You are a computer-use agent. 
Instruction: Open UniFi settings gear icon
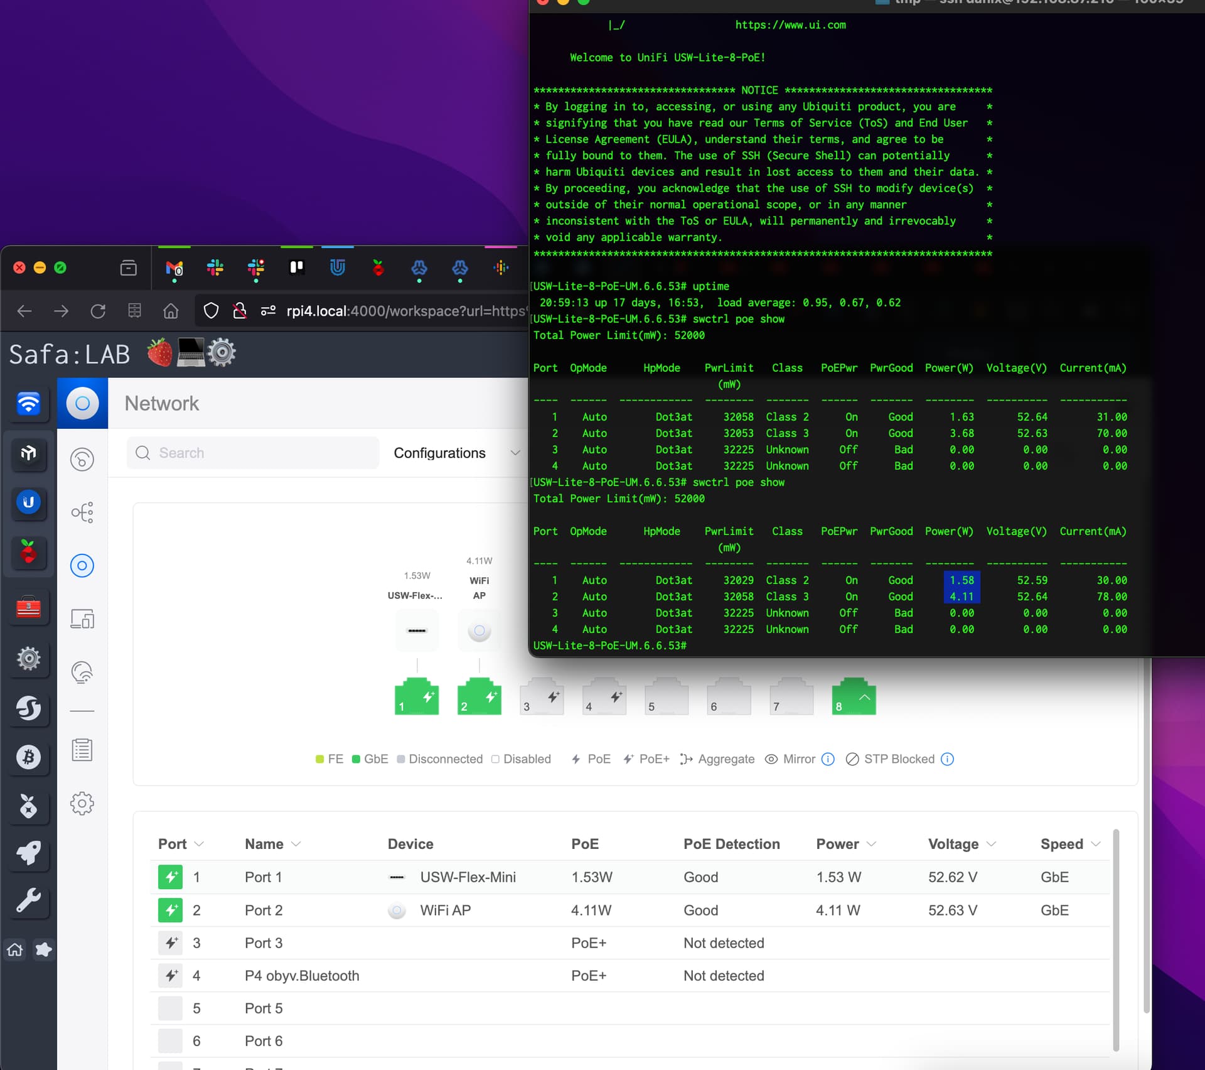pos(82,803)
